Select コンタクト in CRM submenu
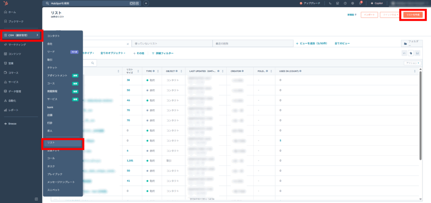Image resolution: width=431 pixels, height=203 pixels. [53, 36]
